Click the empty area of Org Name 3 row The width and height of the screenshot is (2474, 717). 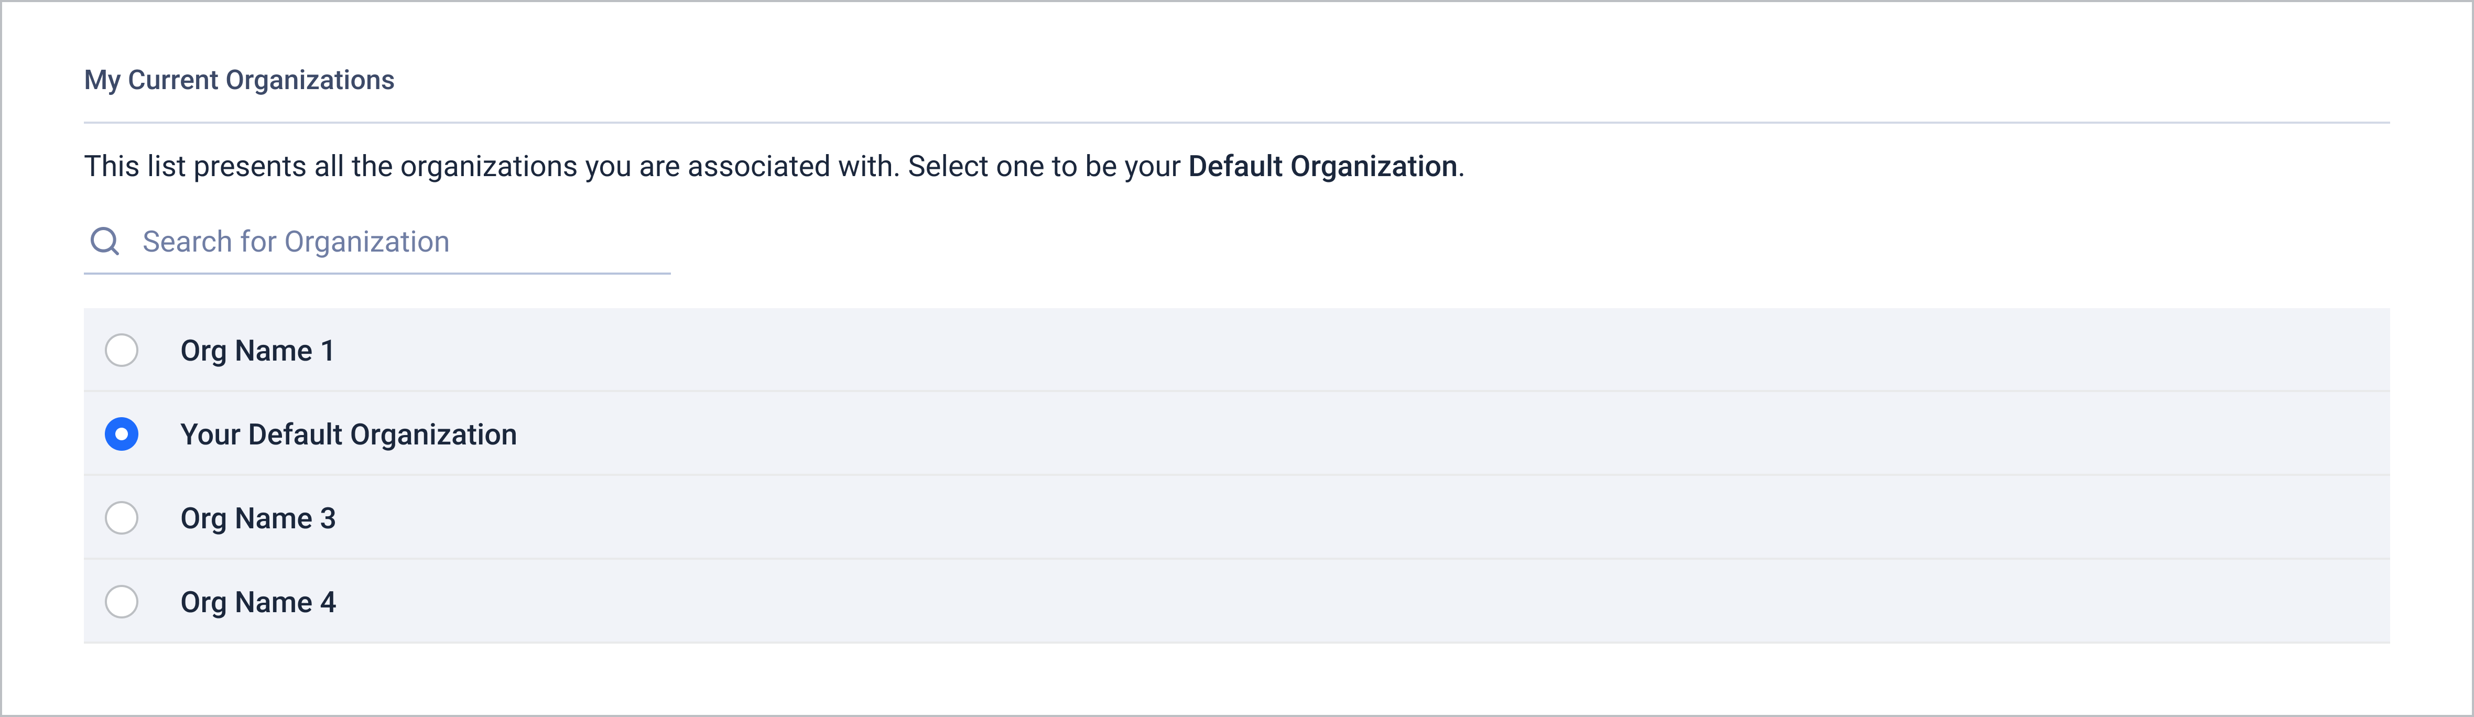1344,518
